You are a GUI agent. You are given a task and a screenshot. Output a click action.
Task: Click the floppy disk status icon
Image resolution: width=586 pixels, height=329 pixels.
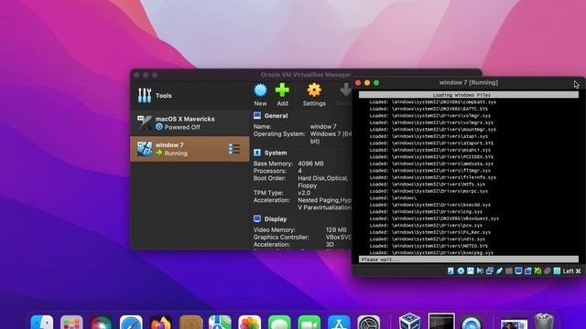(470, 271)
